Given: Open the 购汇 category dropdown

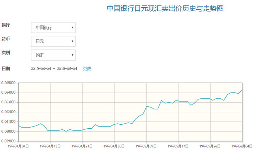Looking at the screenshot, I should tap(53, 55).
